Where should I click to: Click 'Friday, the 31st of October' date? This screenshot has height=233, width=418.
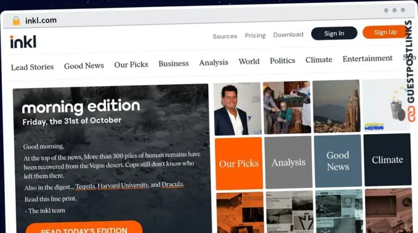[x=72, y=121]
